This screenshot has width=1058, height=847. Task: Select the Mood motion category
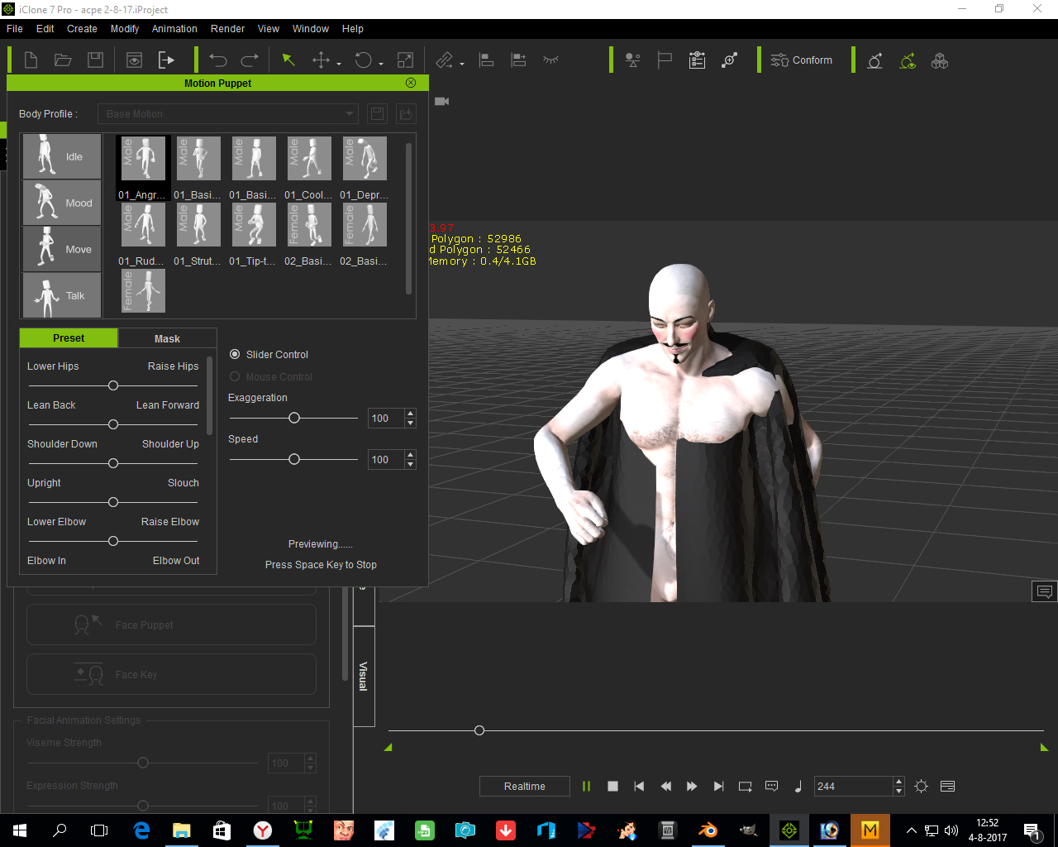(62, 203)
